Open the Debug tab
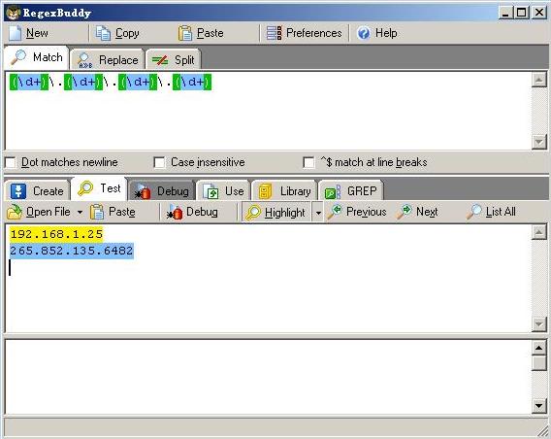 coord(162,191)
